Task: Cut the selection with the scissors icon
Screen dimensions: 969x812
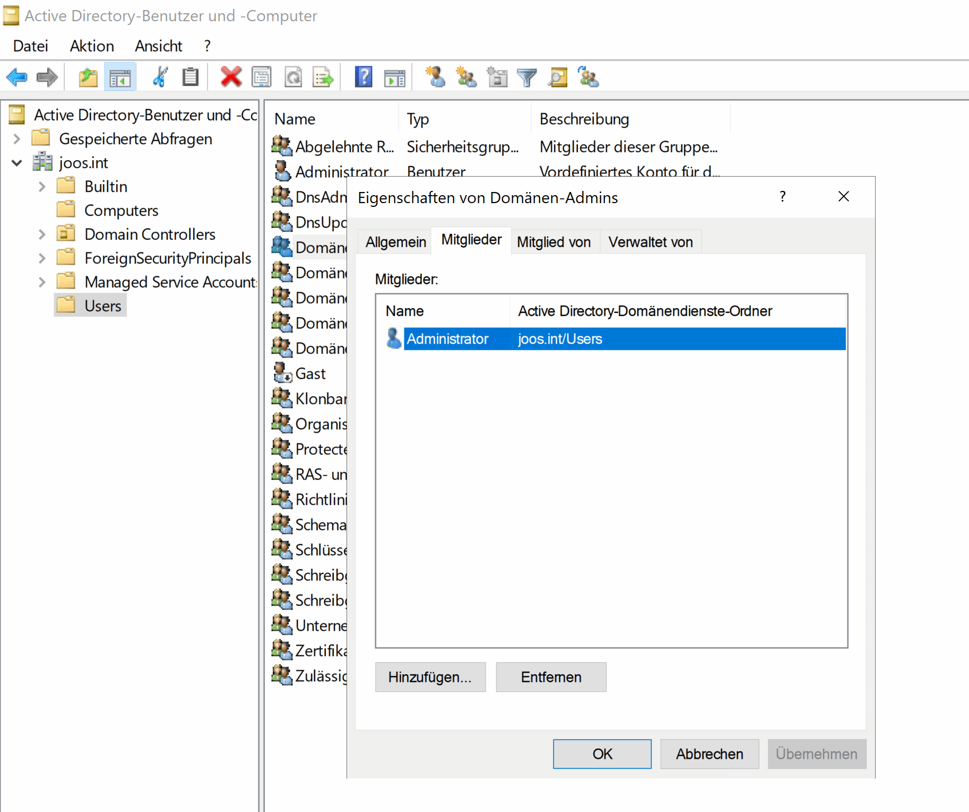Action: 159,77
